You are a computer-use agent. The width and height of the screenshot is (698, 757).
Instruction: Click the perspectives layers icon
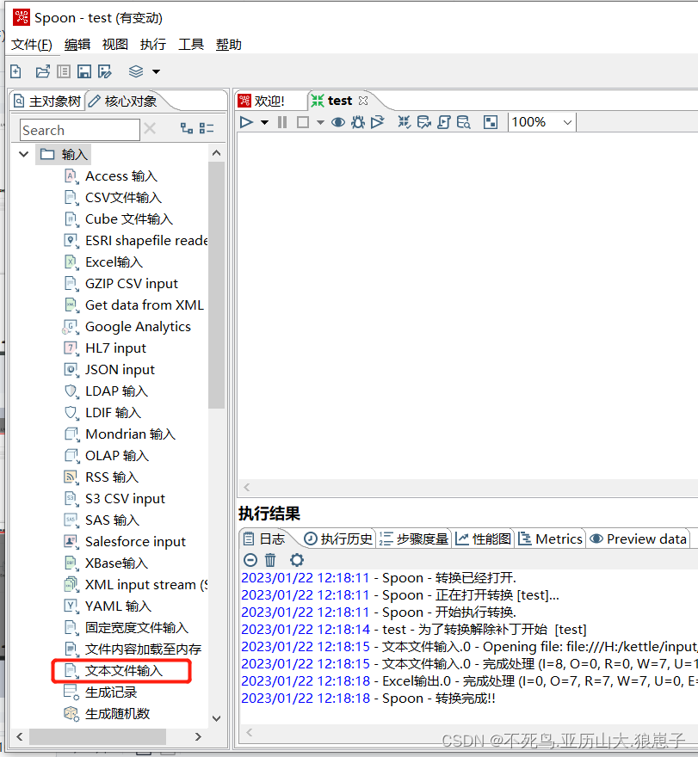136,71
